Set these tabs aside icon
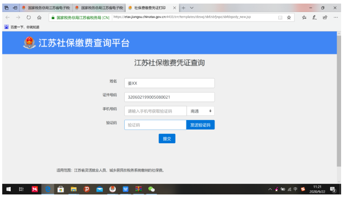The width and height of the screenshot is (346, 206). click(x=15, y=8)
